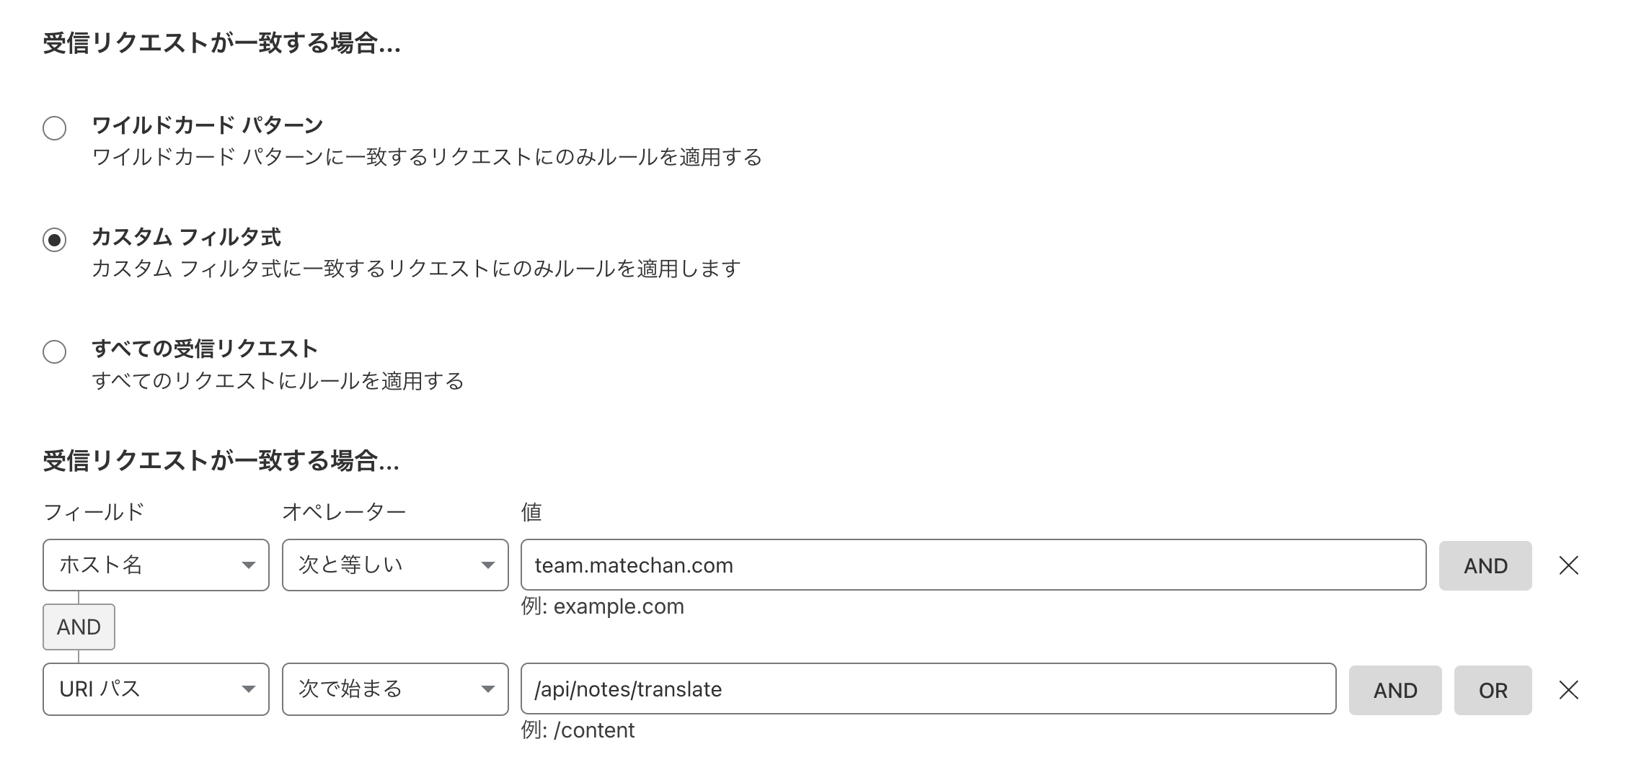Viewport: 1631px width, 762px height.
Task: Open the 次と等しい operator dropdown
Action: [394, 565]
